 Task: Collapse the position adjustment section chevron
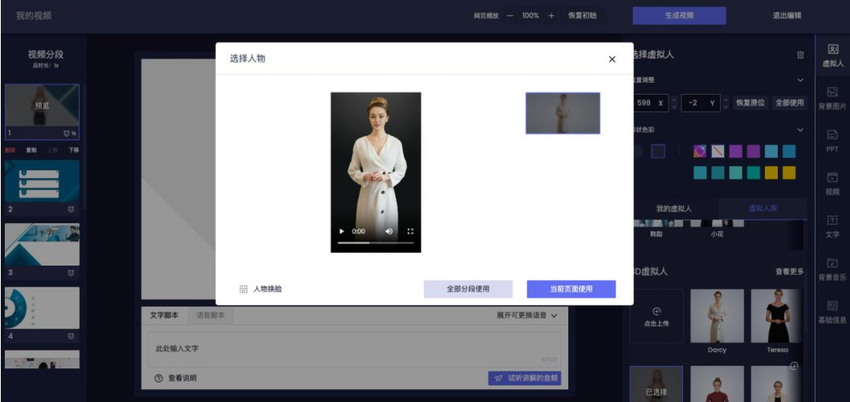point(801,80)
